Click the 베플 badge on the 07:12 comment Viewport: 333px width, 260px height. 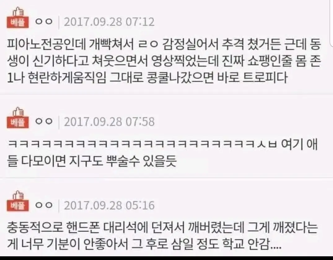18,23
